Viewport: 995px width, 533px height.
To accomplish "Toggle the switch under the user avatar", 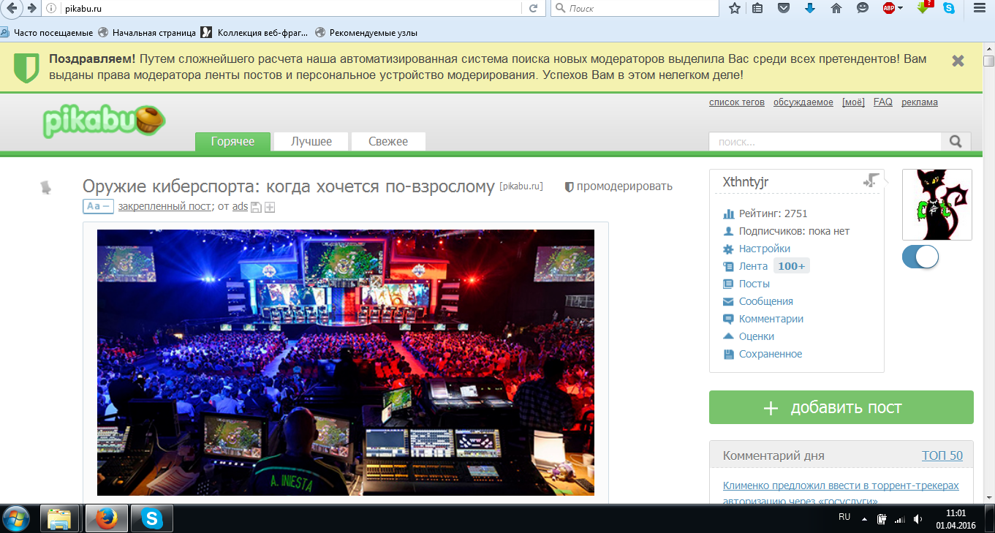I will coord(920,257).
